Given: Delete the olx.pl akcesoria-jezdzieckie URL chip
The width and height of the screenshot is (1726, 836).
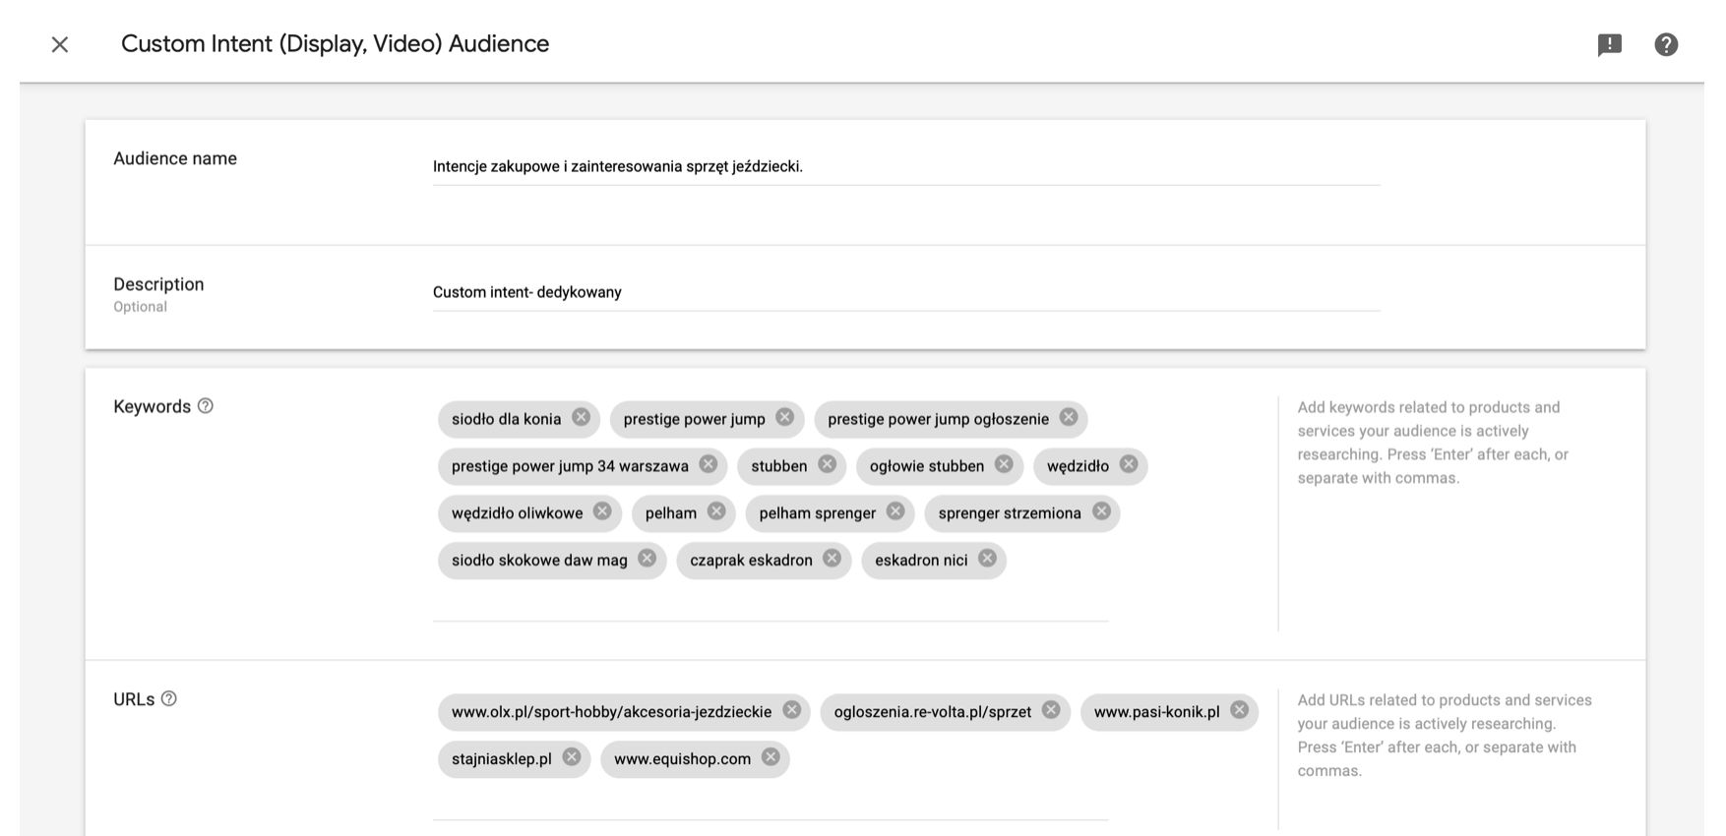Looking at the screenshot, I should 792,710.
